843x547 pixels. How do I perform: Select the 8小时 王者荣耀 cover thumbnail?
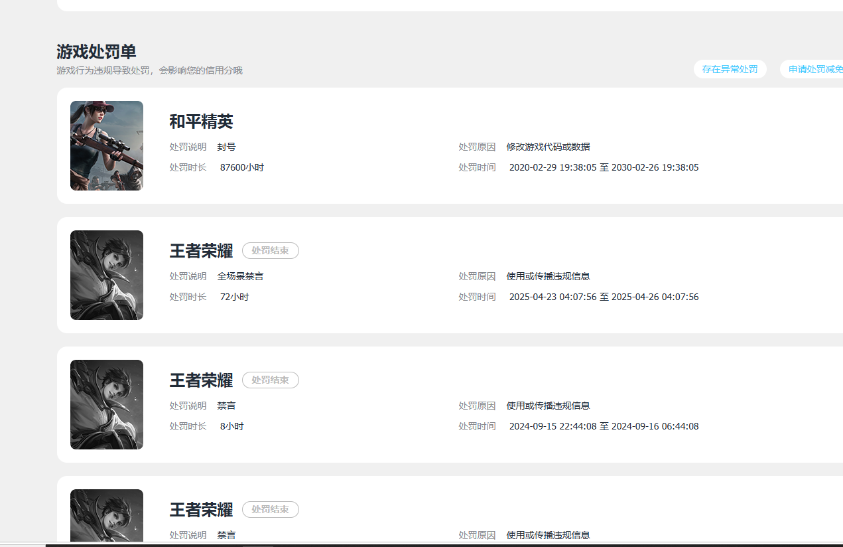point(107,404)
